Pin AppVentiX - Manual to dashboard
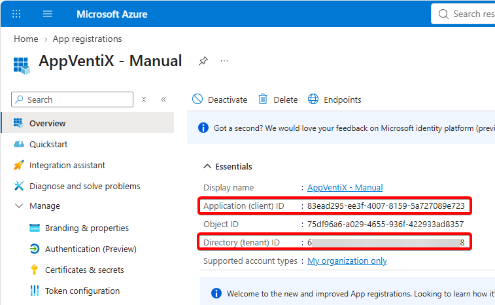 point(203,61)
